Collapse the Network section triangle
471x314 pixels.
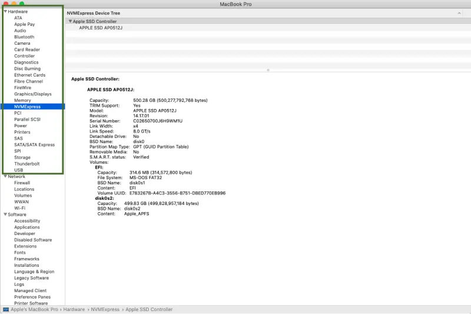pos(5,176)
